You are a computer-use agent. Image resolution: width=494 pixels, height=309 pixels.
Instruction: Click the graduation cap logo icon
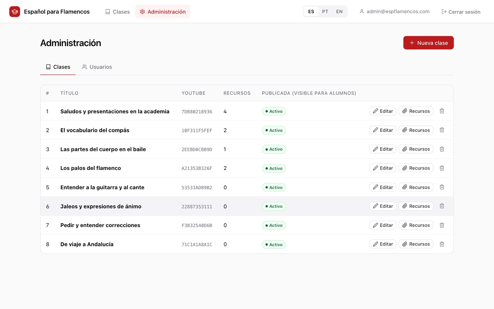(15, 12)
